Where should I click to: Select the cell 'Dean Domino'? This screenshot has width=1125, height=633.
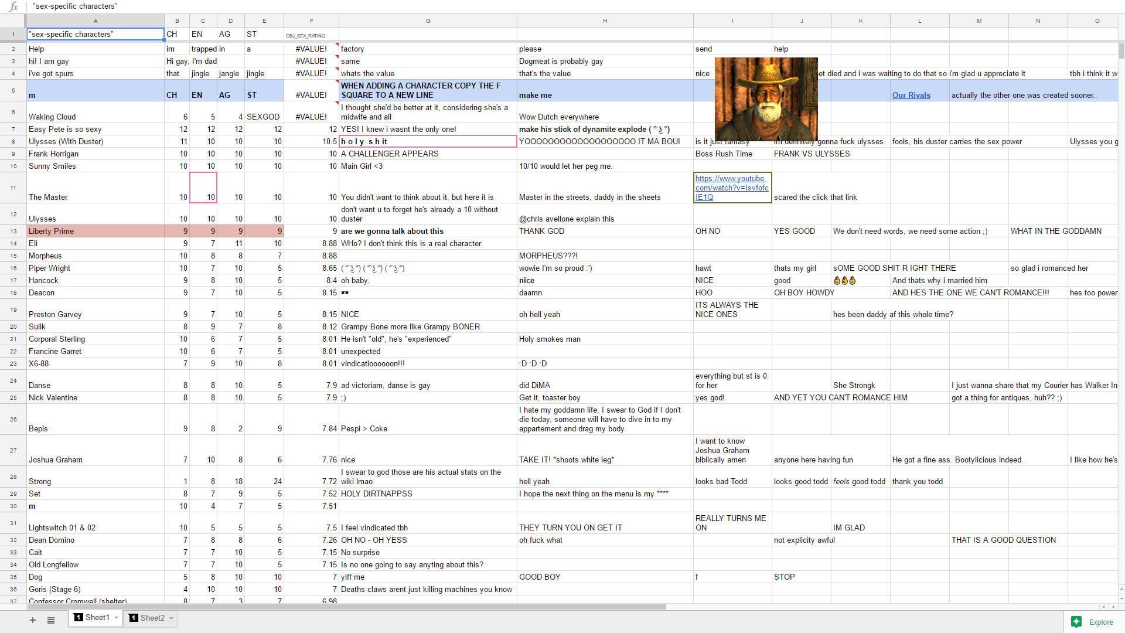(96, 540)
